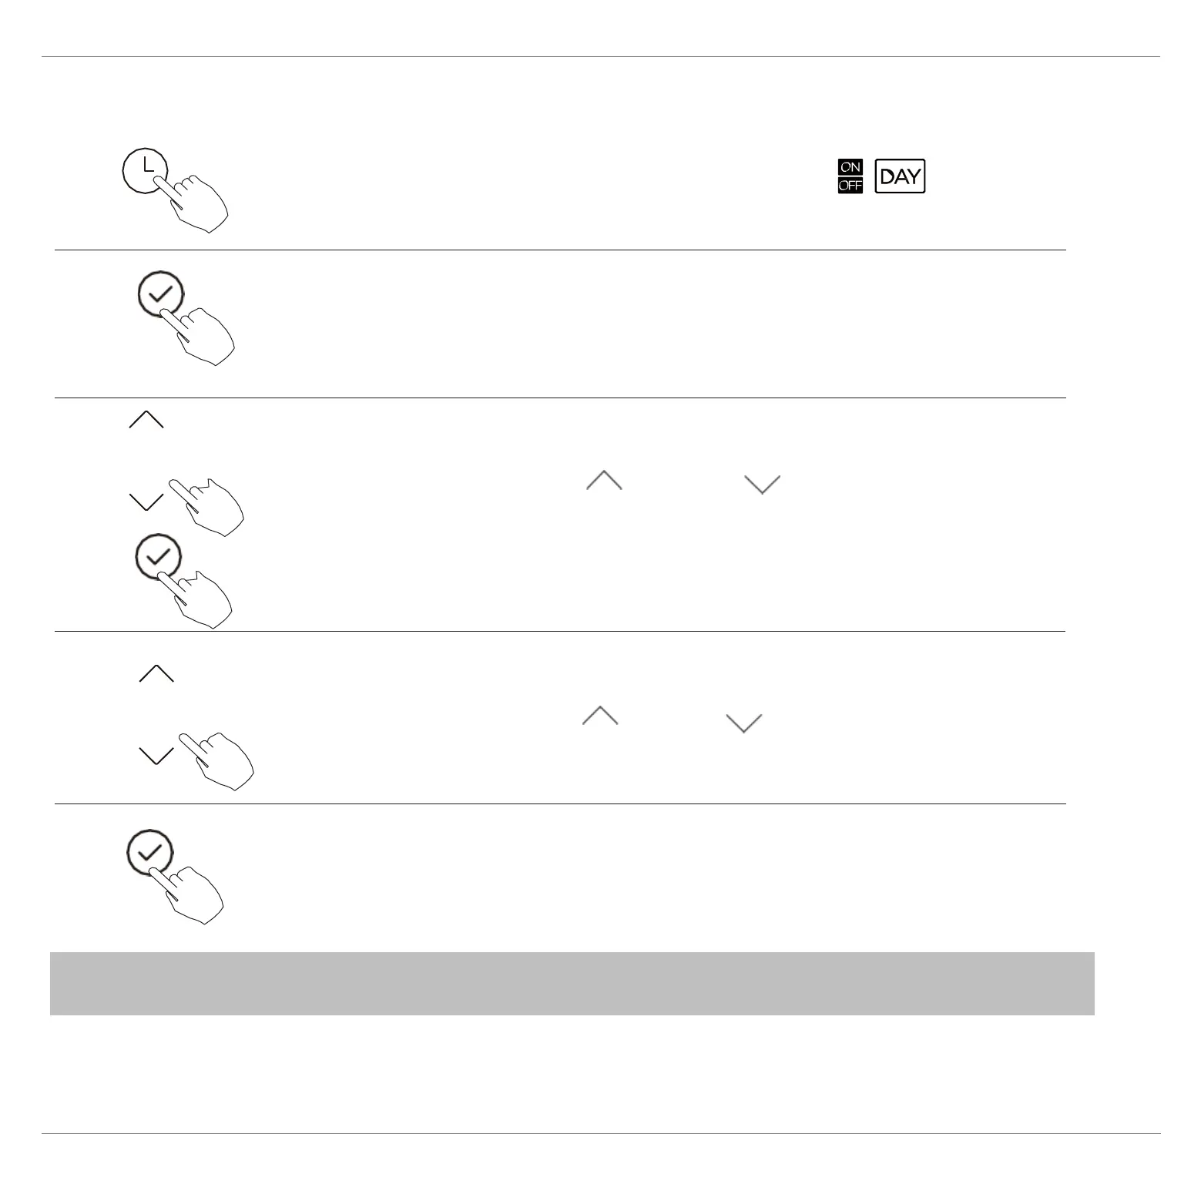The height and width of the screenshot is (1201, 1201).
Task: Toggle the ON/OFF indicator icon
Action: 850,176
